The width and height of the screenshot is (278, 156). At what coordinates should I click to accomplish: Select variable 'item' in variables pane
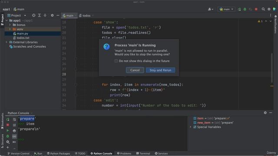tap(212, 118)
